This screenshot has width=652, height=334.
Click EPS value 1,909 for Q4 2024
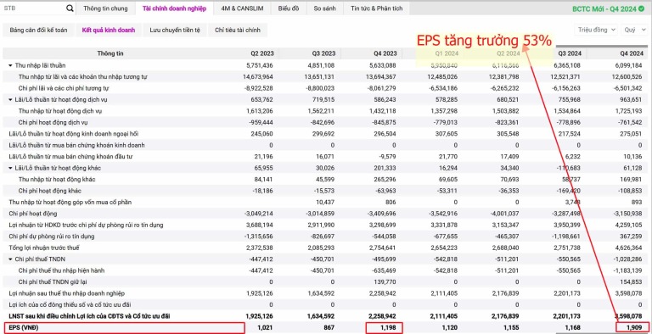(634, 328)
